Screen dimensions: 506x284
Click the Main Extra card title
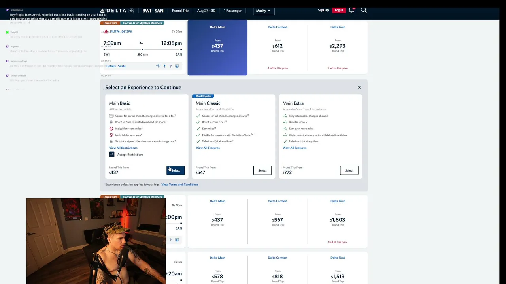[293, 103]
